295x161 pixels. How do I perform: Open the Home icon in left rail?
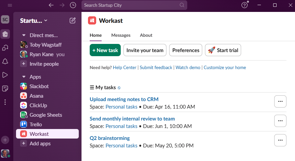pos(5,34)
